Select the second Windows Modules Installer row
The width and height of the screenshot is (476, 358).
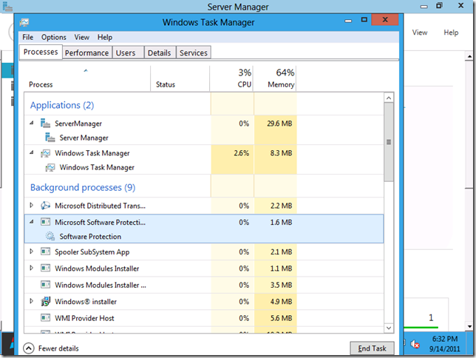tap(204, 285)
